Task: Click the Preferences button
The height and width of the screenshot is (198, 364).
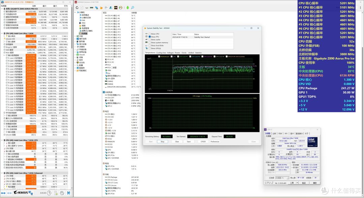Action: (215, 142)
